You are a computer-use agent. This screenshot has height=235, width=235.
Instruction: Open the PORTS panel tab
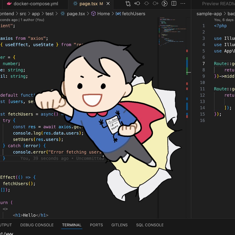(96, 225)
